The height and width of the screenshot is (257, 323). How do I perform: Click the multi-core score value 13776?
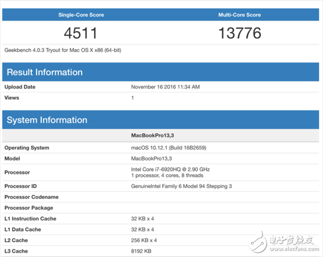240,33
